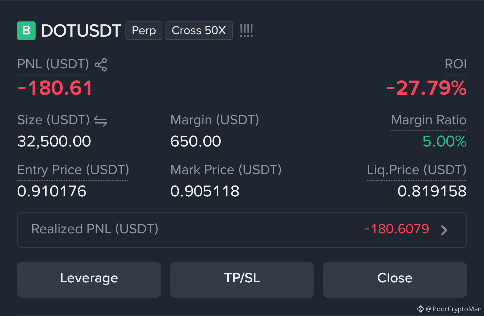Click the Liq.Price (USDT) label
This screenshot has height=316, width=484.
click(417, 170)
